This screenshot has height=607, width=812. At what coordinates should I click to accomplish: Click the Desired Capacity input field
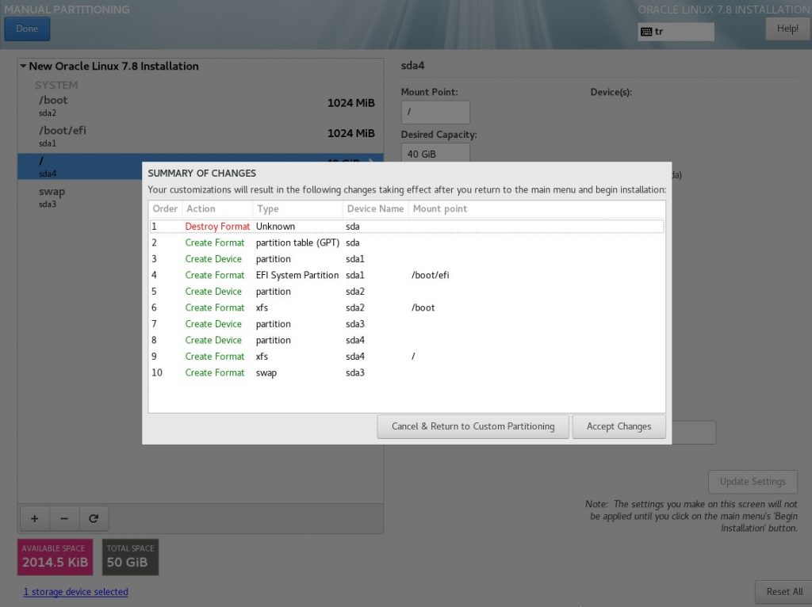[x=435, y=153]
